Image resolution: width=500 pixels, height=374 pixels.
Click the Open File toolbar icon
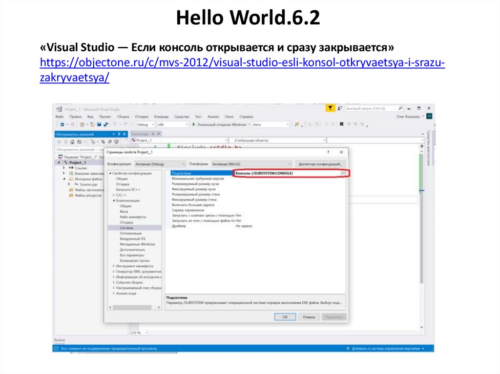[92, 124]
